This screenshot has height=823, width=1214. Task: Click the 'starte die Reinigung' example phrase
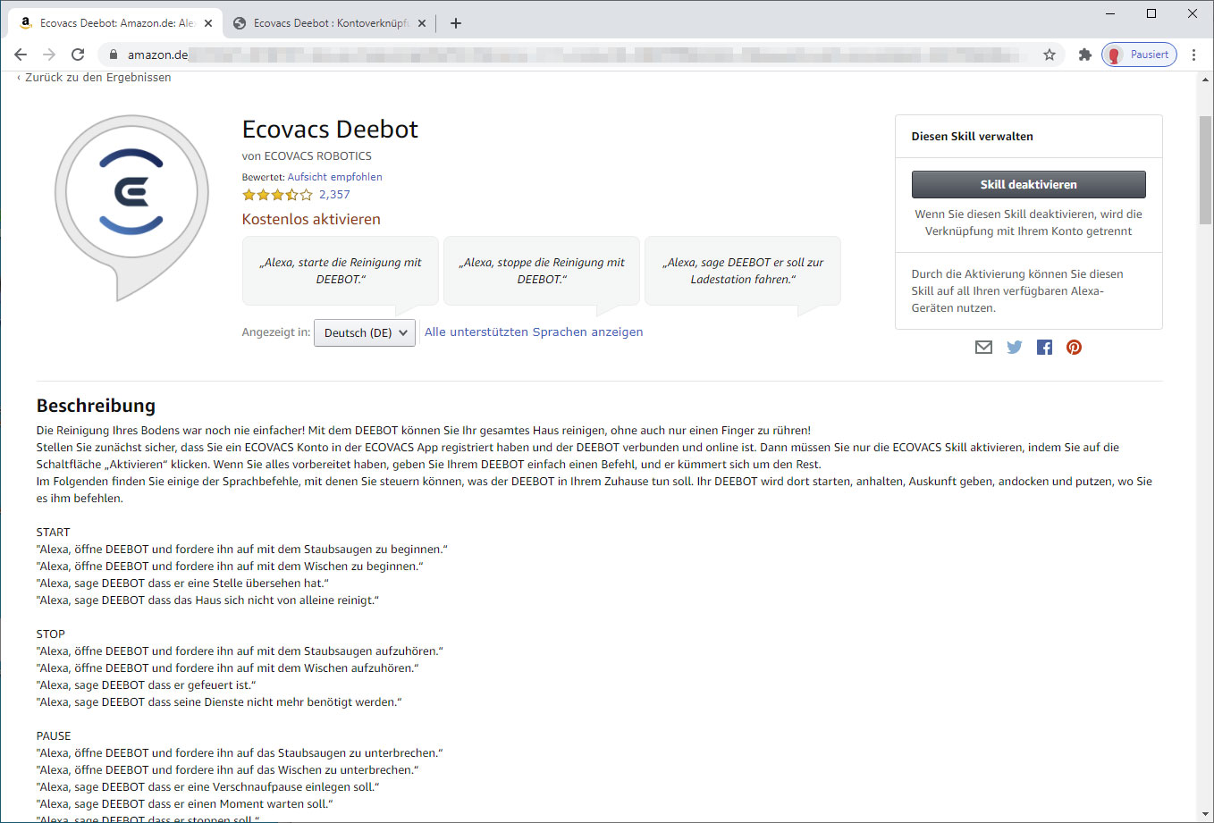(x=341, y=271)
